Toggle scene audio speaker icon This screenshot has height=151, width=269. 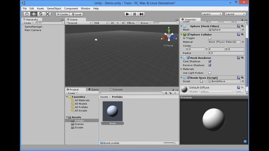pos(123,23)
